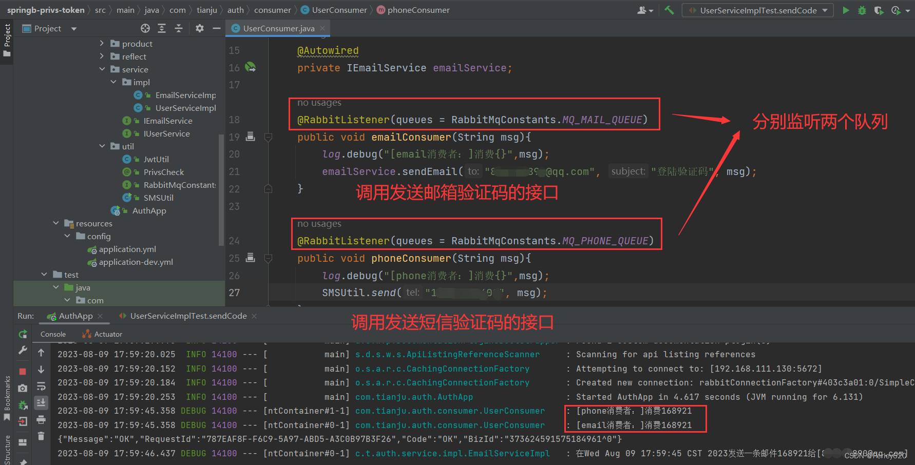
Task: Fold the emailConsumer method at line 19
Action: [x=268, y=137]
